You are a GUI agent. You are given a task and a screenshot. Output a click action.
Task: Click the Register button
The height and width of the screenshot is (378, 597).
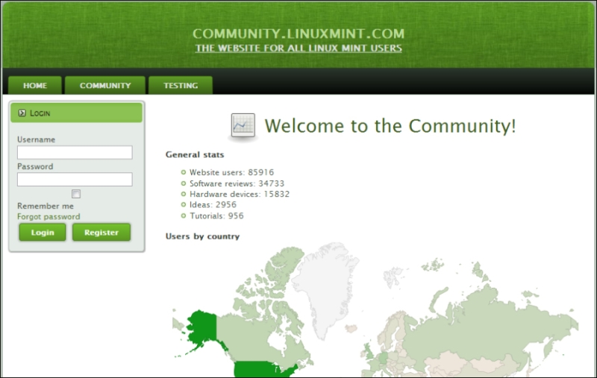(x=101, y=232)
